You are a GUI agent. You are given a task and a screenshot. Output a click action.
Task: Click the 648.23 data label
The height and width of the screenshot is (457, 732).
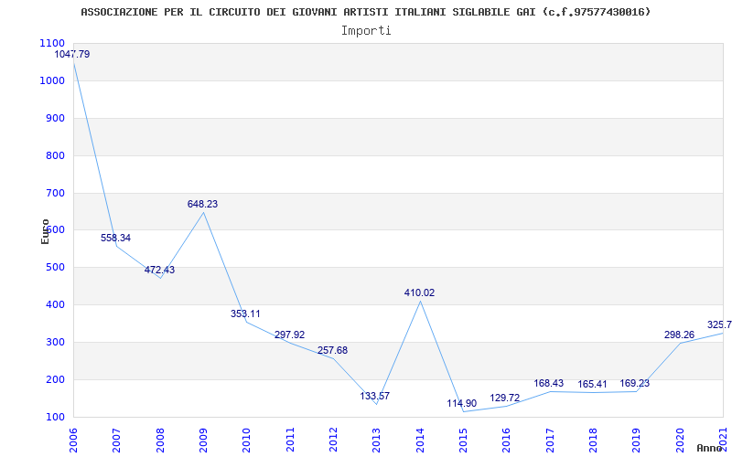202,204
